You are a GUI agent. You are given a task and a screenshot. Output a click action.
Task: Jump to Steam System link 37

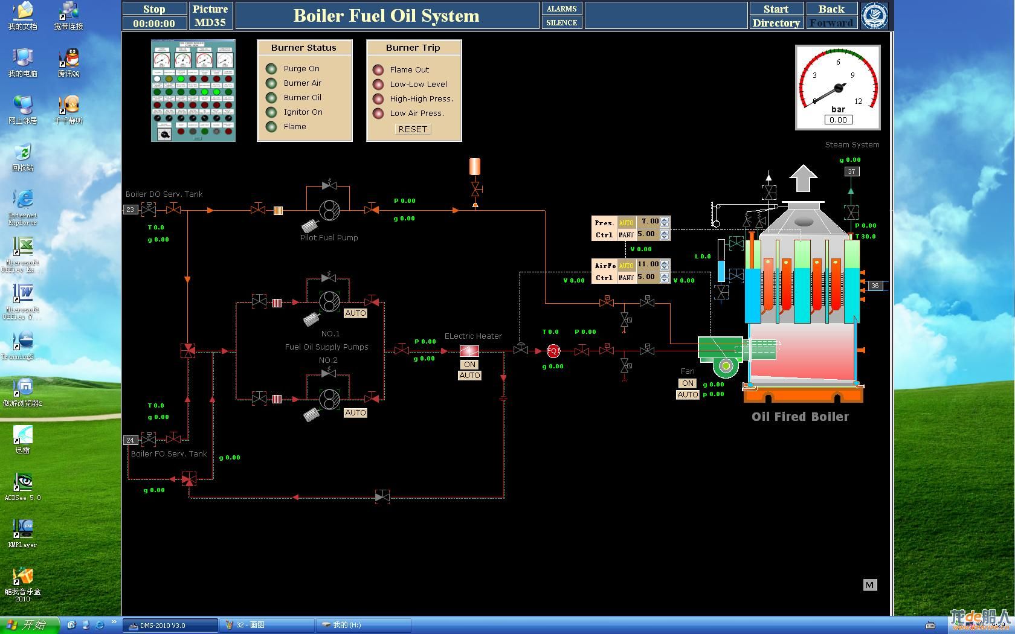click(851, 171)
